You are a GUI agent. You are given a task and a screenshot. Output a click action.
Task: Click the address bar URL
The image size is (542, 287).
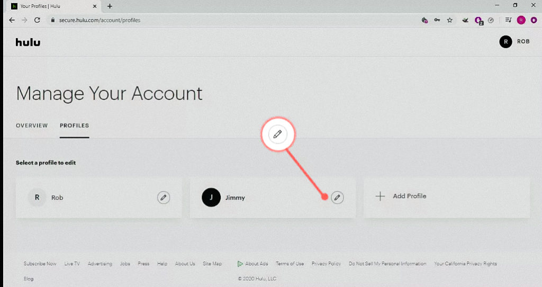tap(100, 20)
